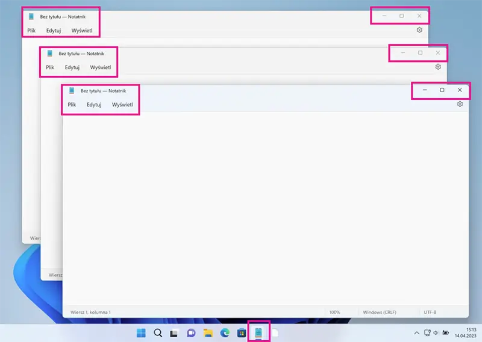The height and width of the screenshot is (342, 482).
Task: Open Plik menu in the rearmost Notatnik window
Action: pos(31,30)
